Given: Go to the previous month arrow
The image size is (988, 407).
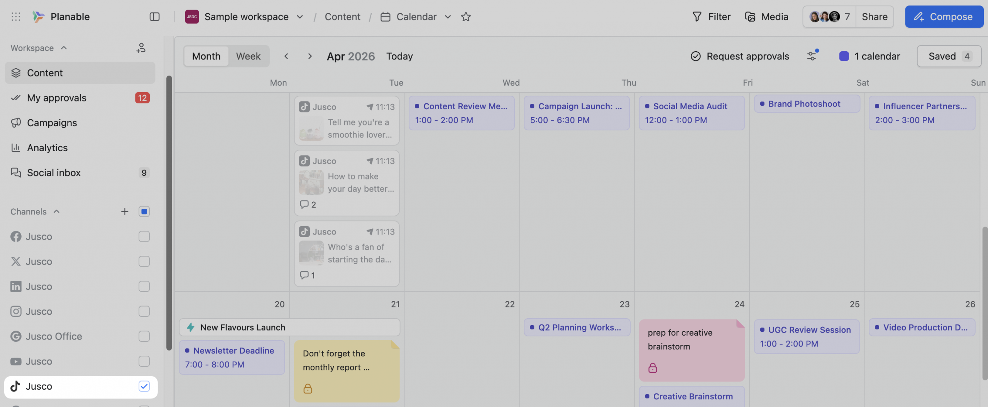Looking at the screenshot, I should tap(286, 56).
